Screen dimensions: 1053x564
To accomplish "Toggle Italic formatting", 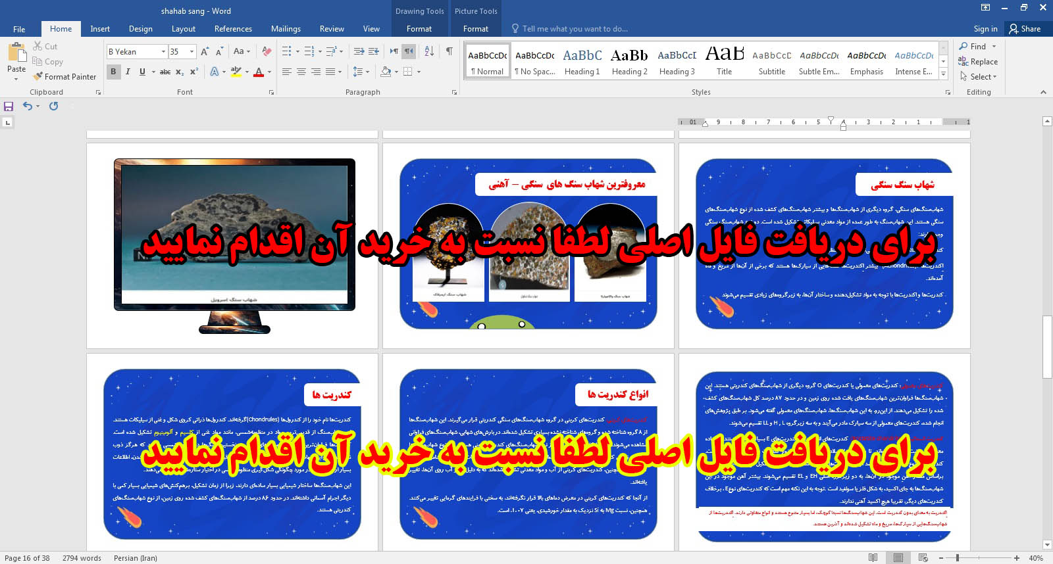I will (128, 72).
